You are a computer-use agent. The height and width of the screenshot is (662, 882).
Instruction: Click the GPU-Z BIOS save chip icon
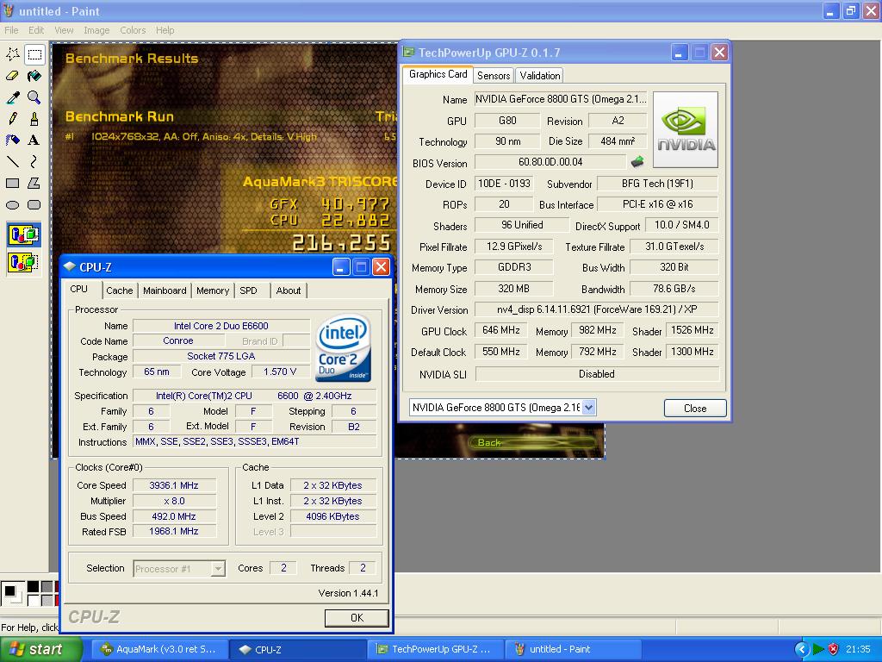click(x=637, y=162)
